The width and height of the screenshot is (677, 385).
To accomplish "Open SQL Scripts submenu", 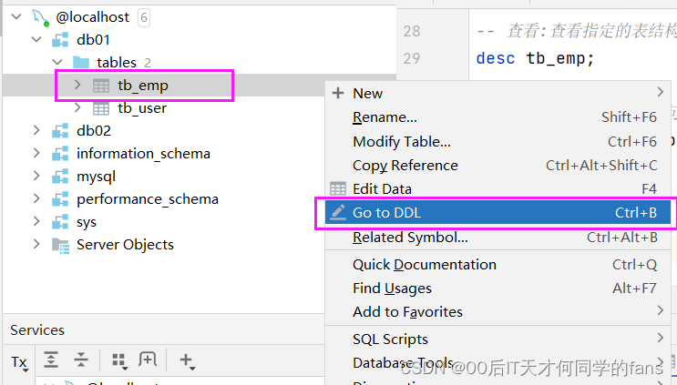I will click(x=497, y=339).
